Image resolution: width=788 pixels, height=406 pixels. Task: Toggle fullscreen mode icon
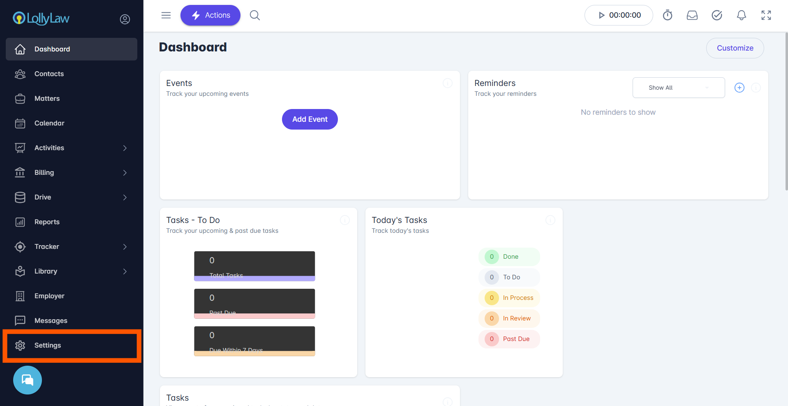tap(766, 15)
